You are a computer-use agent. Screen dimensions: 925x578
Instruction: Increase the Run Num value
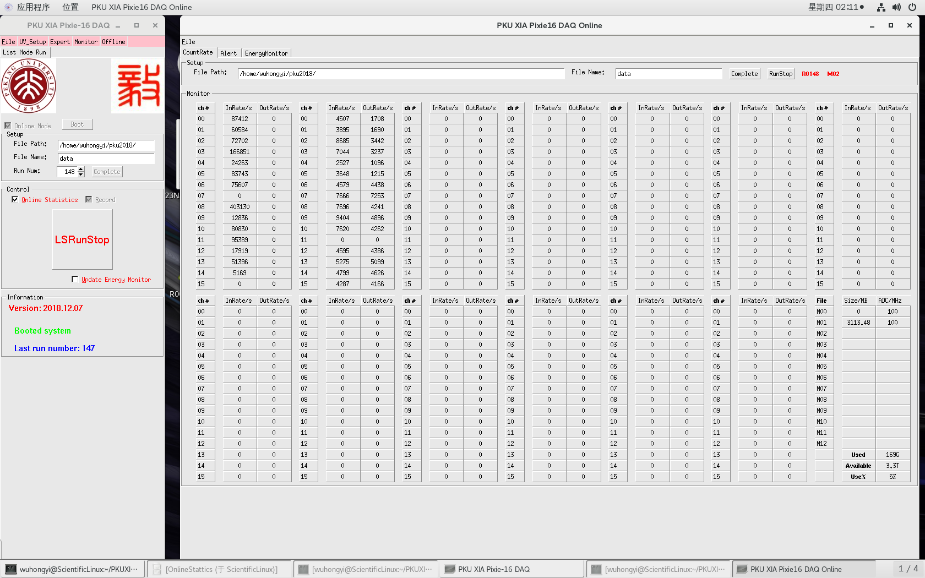click(x=81, y=169)
